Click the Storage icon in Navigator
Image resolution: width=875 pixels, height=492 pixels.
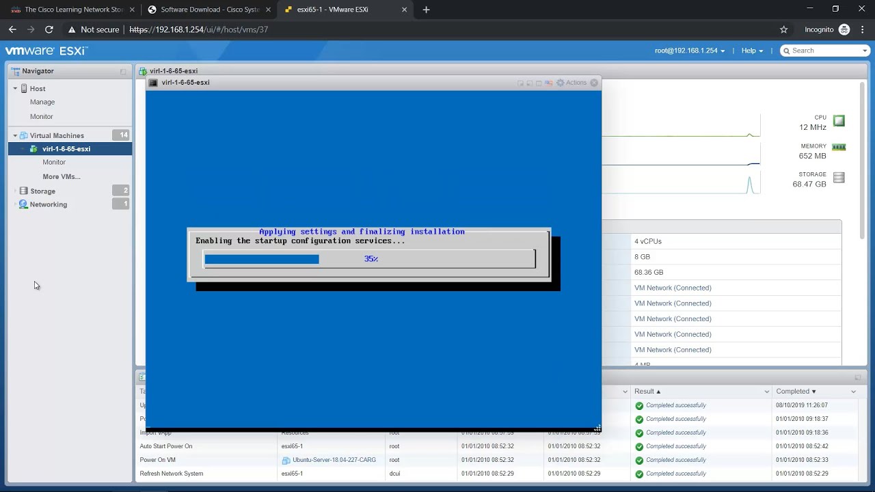point(24,191)
